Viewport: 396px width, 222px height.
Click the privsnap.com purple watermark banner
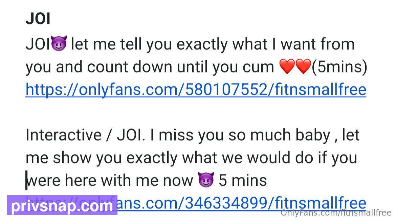coord(62,205)
